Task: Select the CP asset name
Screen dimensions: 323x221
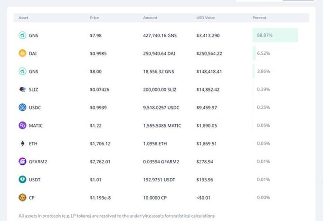Action: pyautogui.click(x=31, y=198)
